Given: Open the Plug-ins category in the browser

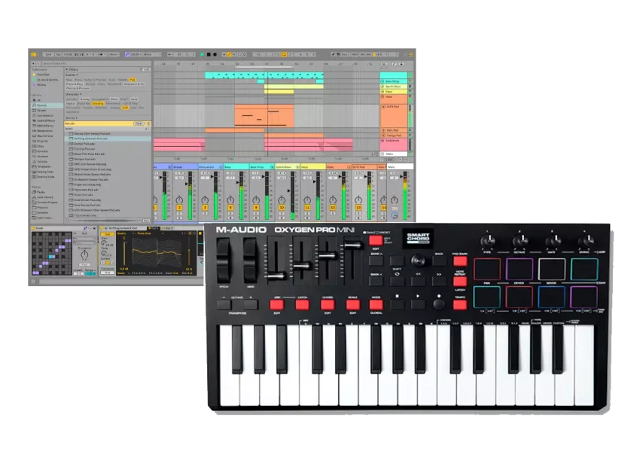Looking at the screenshot, I should pos(46,141).
